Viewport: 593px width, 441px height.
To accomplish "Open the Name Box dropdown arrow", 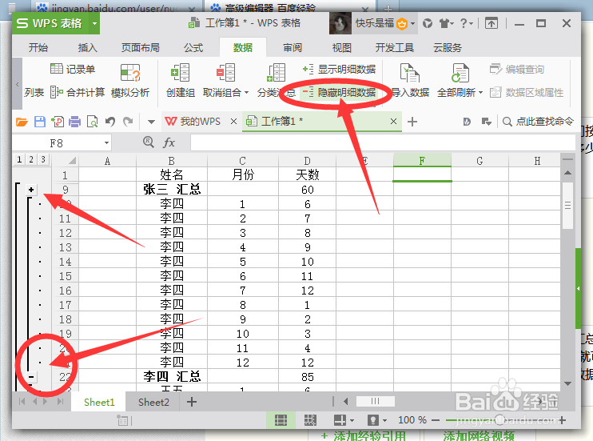I will (x=106, y=142).
